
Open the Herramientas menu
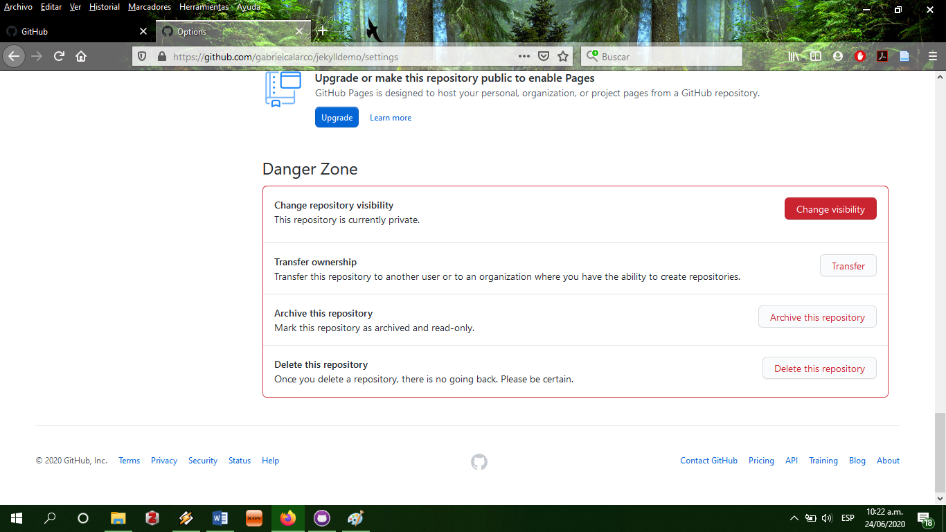(x=204, y=7)
